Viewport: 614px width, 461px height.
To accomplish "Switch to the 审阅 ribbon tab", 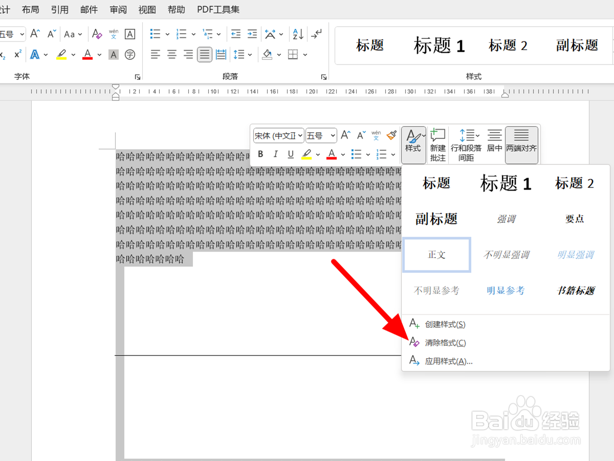I will point(118,9).
